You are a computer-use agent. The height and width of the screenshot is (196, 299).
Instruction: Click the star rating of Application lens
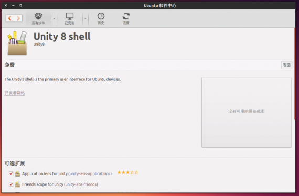pos(127,172)
